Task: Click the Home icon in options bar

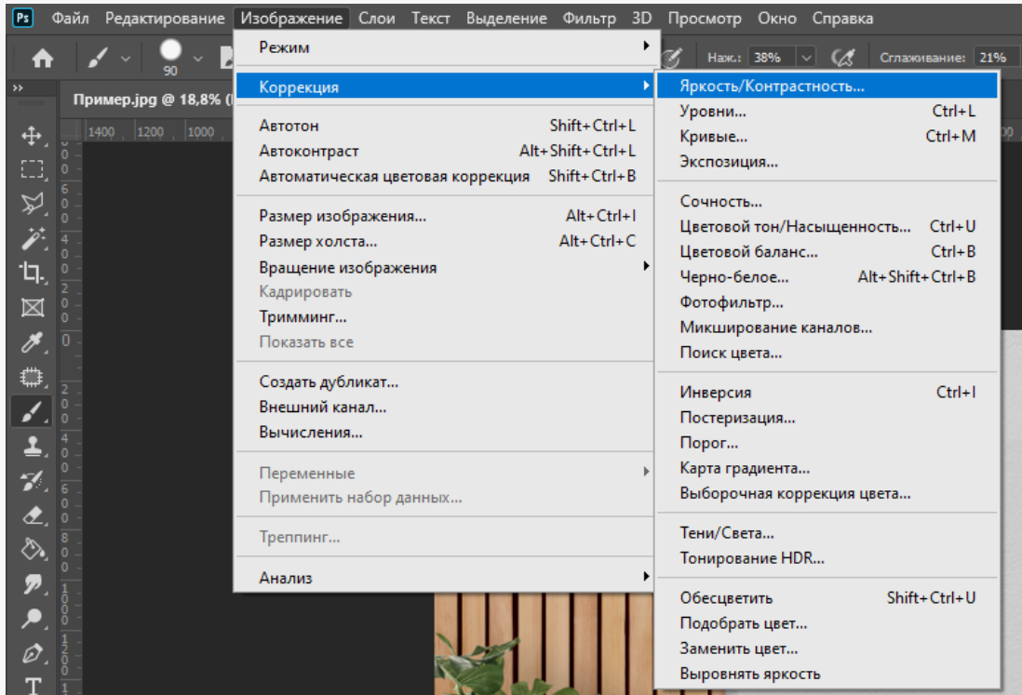Action: pos(42,58)
